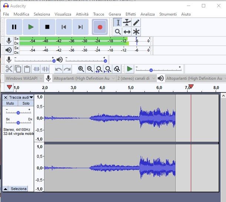Image resolution: width=226 pixels, height=202 pixels.
Task: Open the Seleziona menu
Action: click(42, 14)
